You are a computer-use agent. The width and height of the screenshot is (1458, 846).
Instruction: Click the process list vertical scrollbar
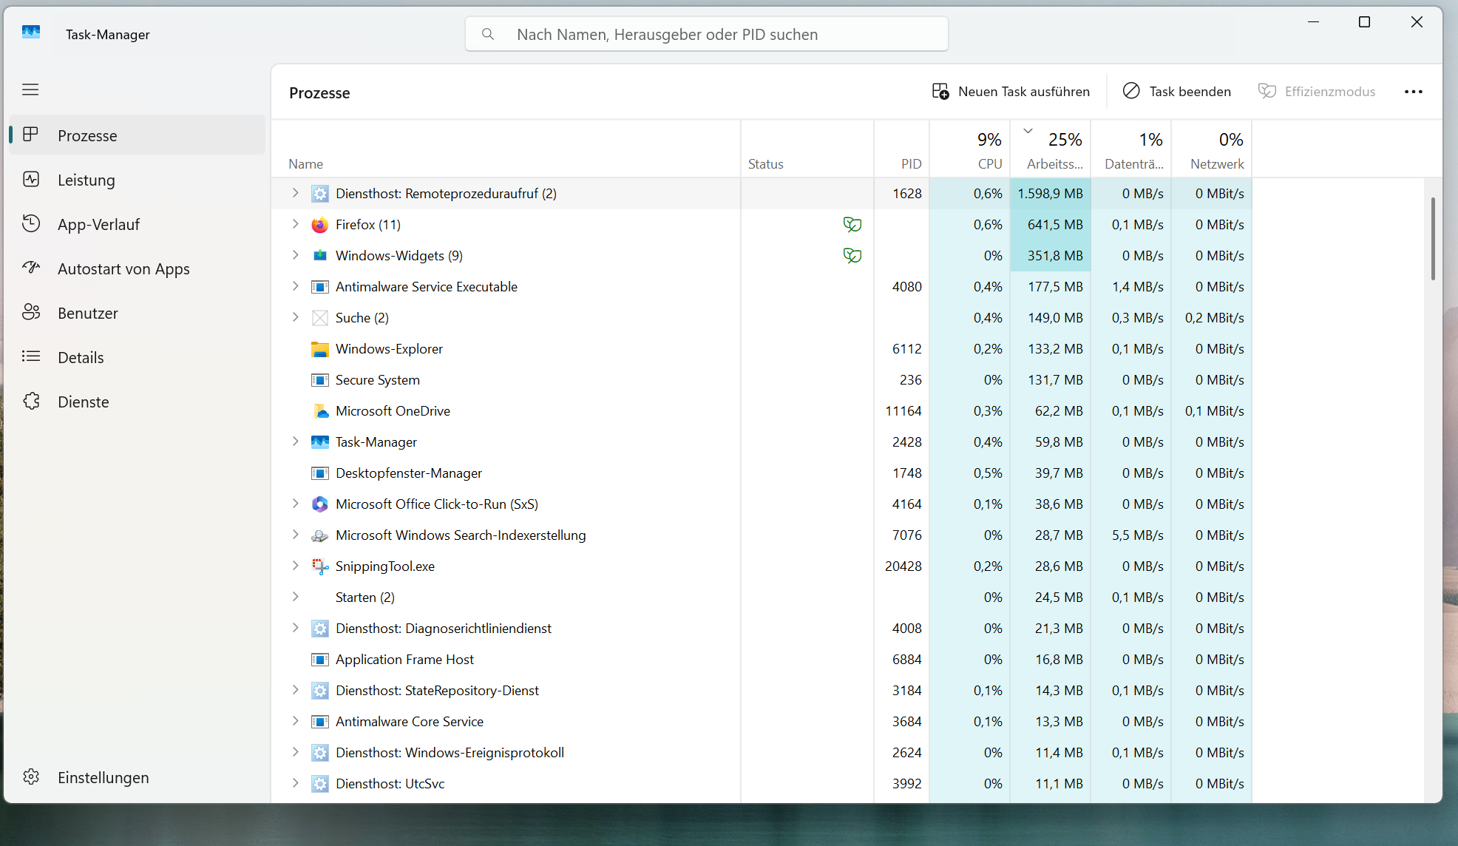coord(1432,238)
